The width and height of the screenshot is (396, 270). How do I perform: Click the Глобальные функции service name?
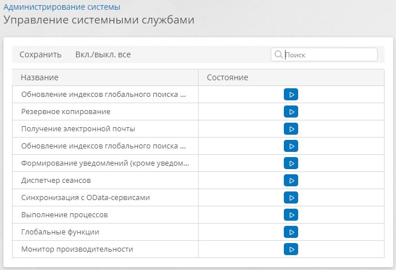(60, 232)
